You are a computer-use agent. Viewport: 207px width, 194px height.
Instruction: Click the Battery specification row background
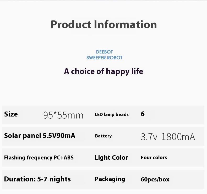pos(103,136)
